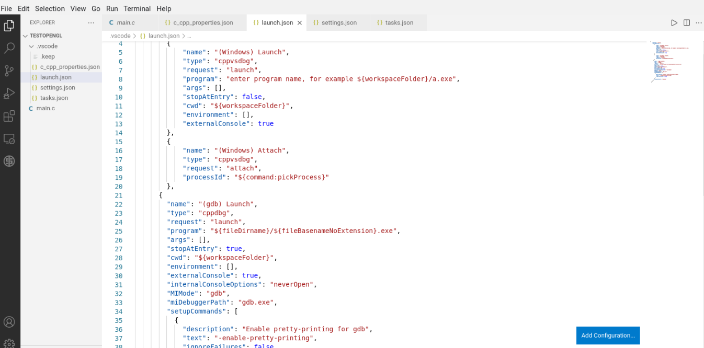Click the JSON braces icon on the settings.json tab

(316, 22)
